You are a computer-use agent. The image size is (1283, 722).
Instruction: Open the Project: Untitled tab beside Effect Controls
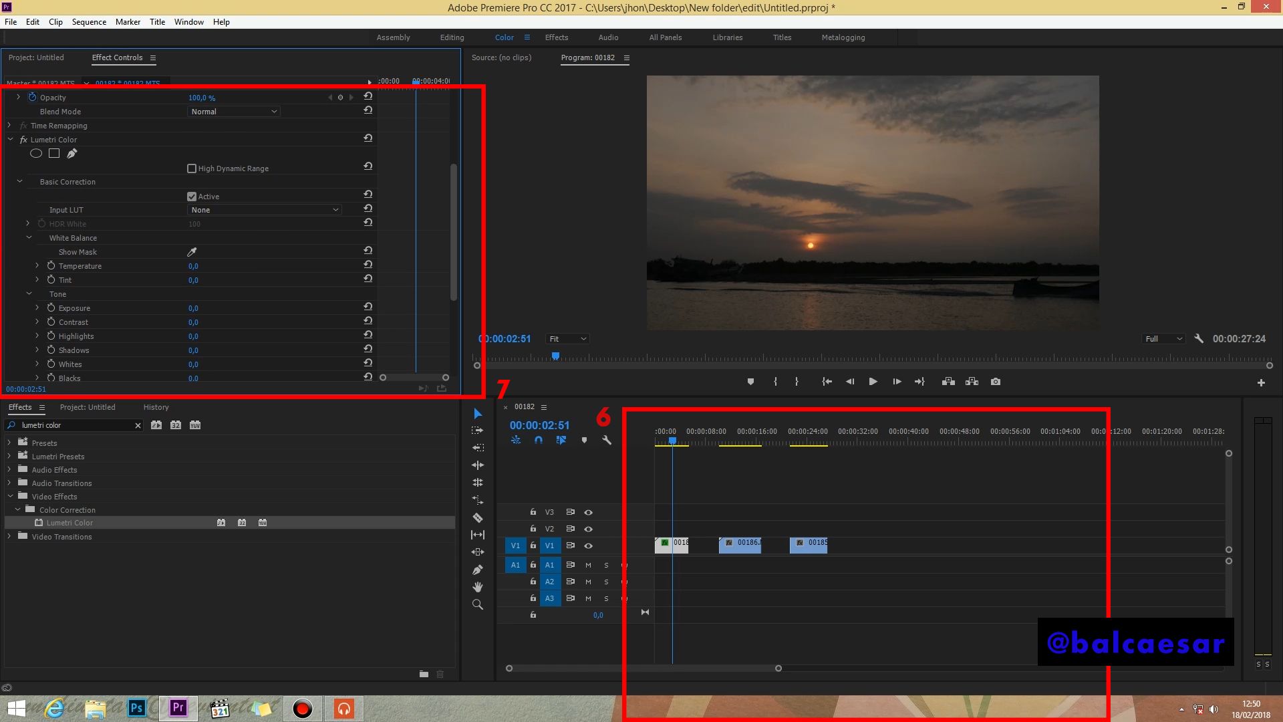[36, 57]
